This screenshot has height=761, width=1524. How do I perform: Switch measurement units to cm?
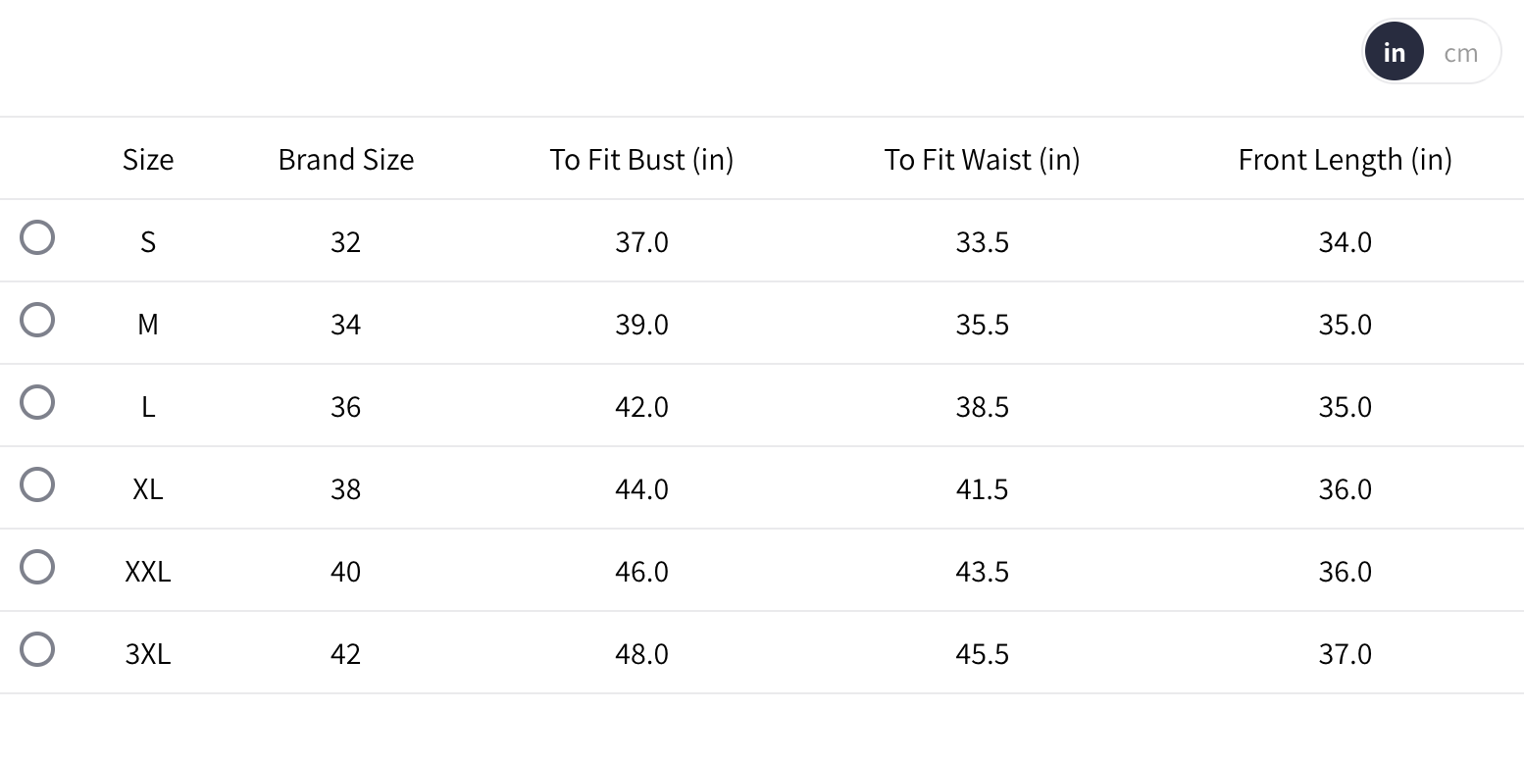point(1460,53)
